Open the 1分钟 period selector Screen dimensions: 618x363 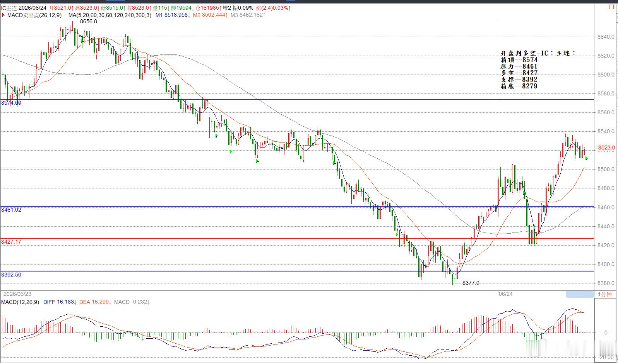point(605,294)
